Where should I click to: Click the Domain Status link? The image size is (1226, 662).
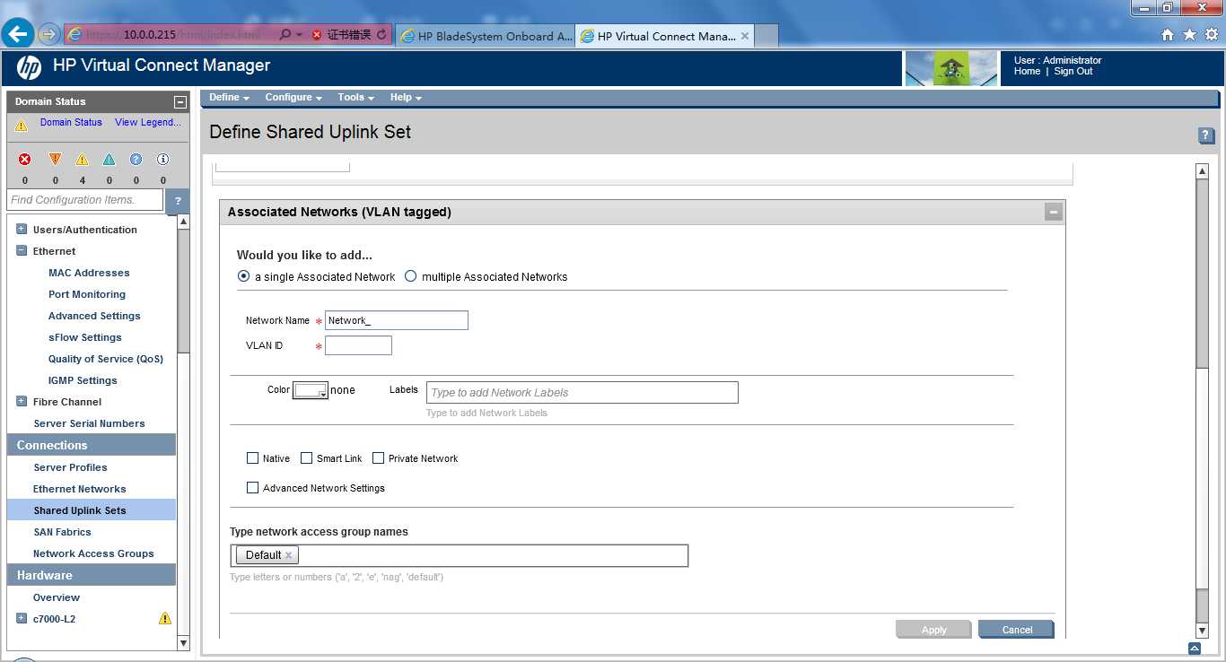(71, 122)
